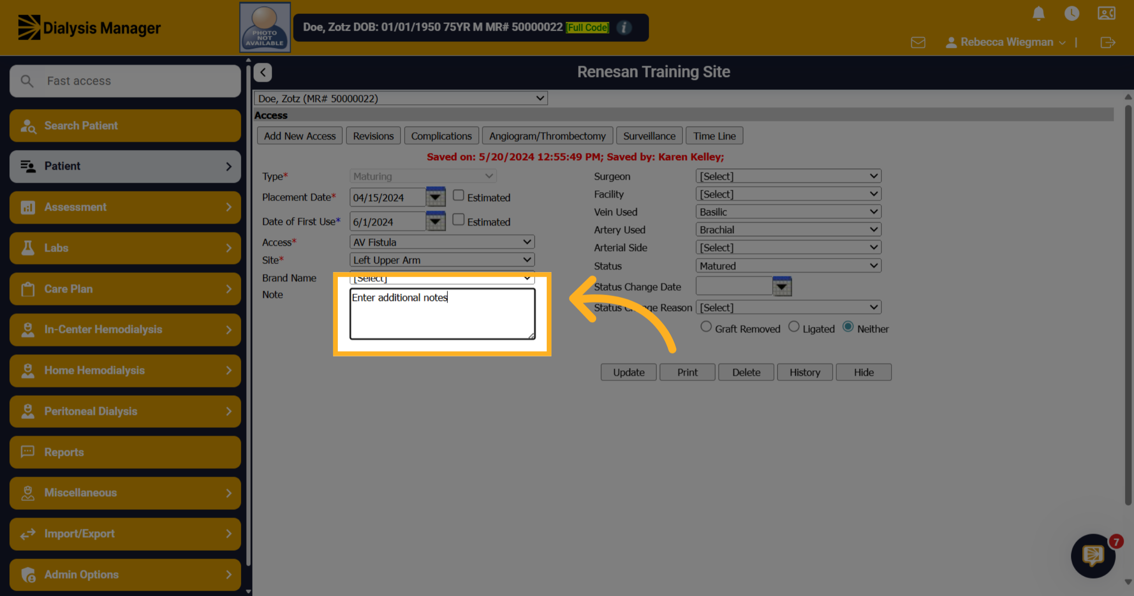Open the Status dropdown showing Matured
This screenshot has width=1134, height=596.
(788, 266)
